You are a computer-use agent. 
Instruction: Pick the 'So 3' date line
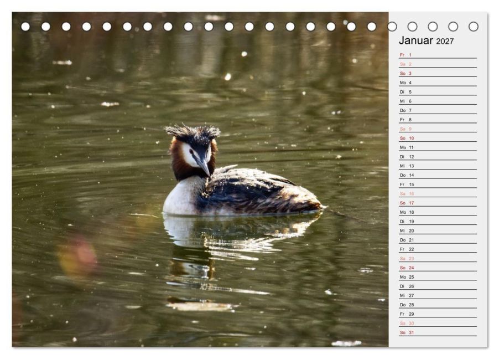[438, 73]
